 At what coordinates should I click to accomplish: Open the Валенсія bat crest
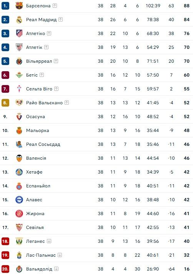click(19, 158)
